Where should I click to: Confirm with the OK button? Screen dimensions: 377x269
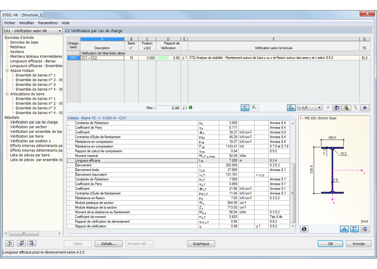pyautogui.click(x=330, y=244)
